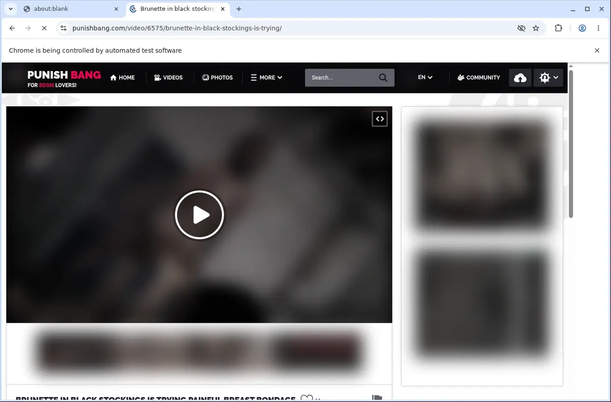Image resolution: width=611 pixels, height=402 pixels.
Task: Open Chrome profile icon
Action: 582,28
